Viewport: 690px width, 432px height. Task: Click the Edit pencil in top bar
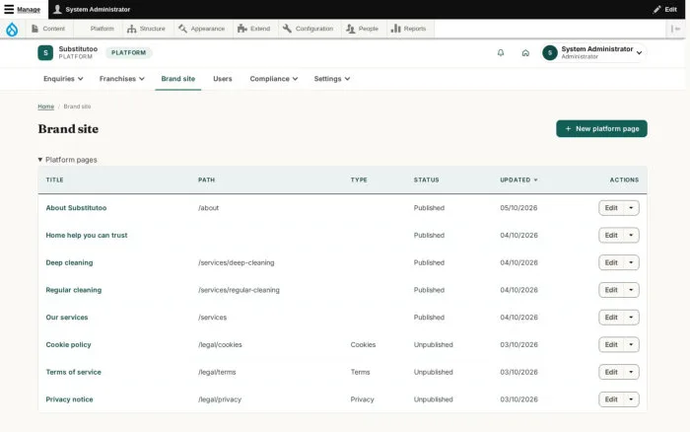[x=664, y=9]
